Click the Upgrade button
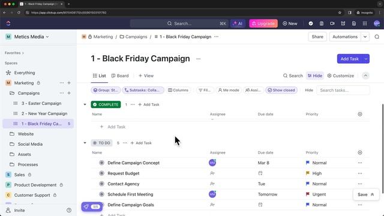This screenshot has width=384, height=216. click(x=263, y=23)
